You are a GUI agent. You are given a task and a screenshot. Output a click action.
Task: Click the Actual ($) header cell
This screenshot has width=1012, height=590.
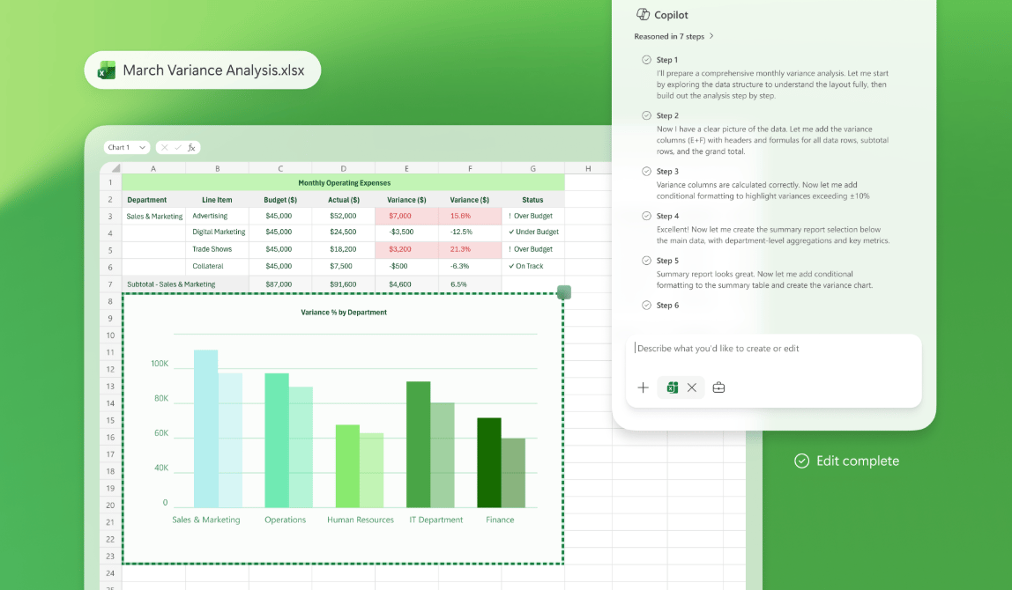[344, 200]
